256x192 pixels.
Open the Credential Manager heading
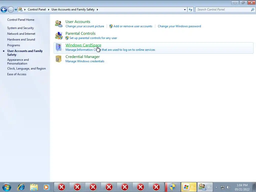82,57
